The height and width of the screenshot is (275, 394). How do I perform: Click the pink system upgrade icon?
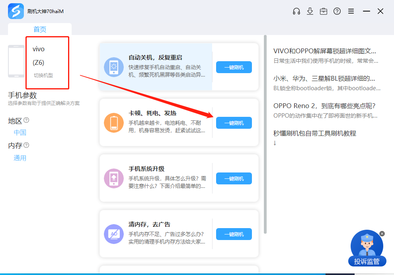(x=114, y=178)
